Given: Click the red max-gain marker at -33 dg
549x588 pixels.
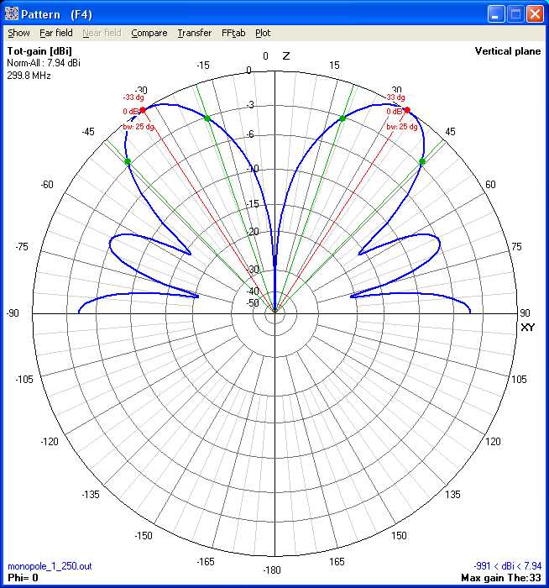Looking at the screenshot, I should click(x=143, y=110).
